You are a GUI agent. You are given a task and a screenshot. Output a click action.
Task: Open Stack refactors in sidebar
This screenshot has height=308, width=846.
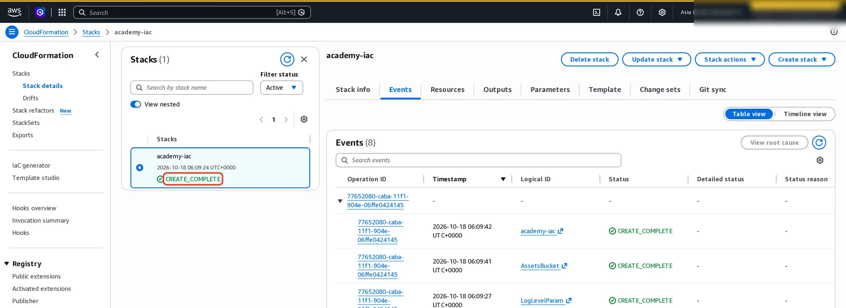pos(33,110)
